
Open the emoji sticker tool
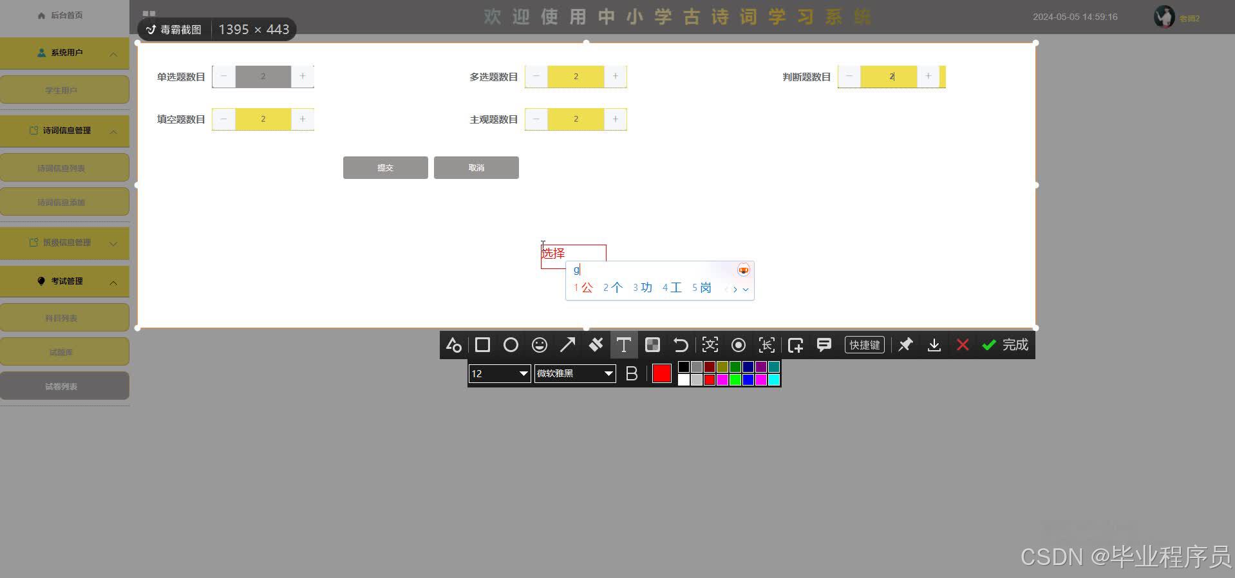tap(540, 345)
